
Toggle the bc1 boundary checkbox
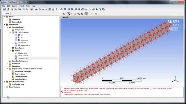pos(16,35)
